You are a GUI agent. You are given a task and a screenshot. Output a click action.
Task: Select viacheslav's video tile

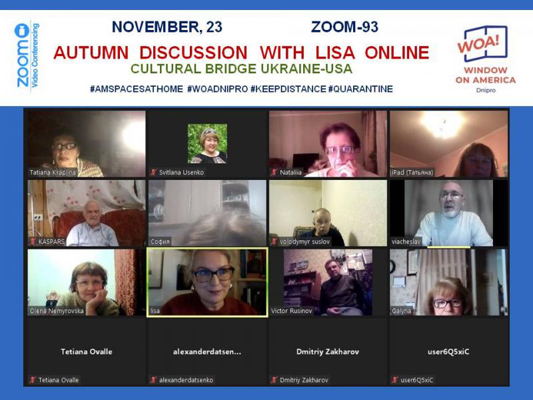pyautogui.click(x=448, y=213)
